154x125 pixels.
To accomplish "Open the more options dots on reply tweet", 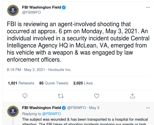I will coord(148,108).
